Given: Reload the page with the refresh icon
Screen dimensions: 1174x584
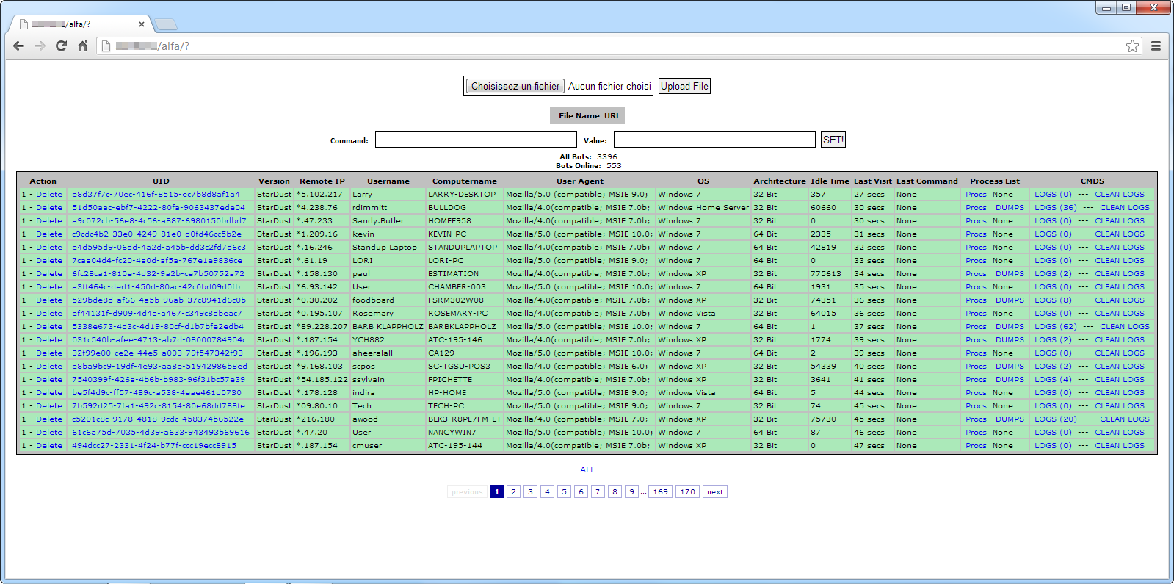Looking at the screenshot, I should pyautogui.click(x=62, y=46).
